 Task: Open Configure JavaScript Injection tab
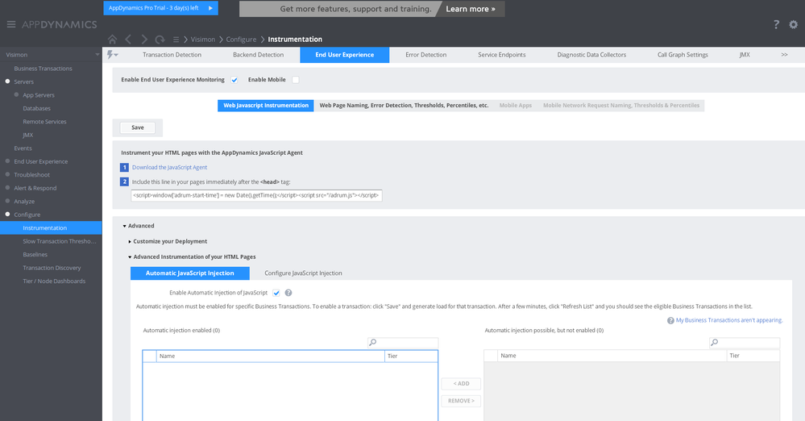303,273
